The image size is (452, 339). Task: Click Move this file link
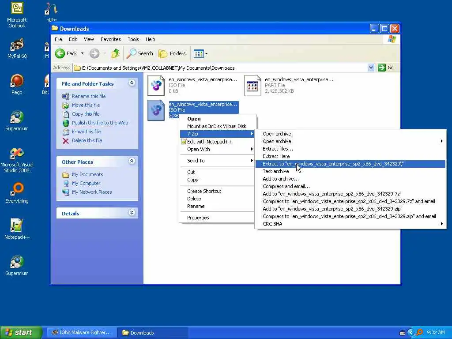point(86,105)
